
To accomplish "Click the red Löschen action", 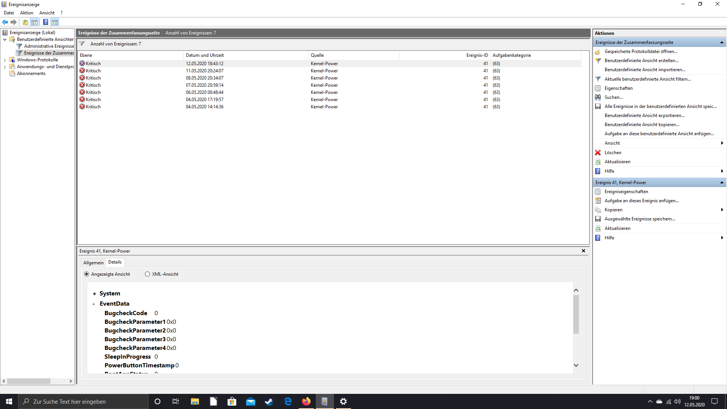I will tap(613, 153).
